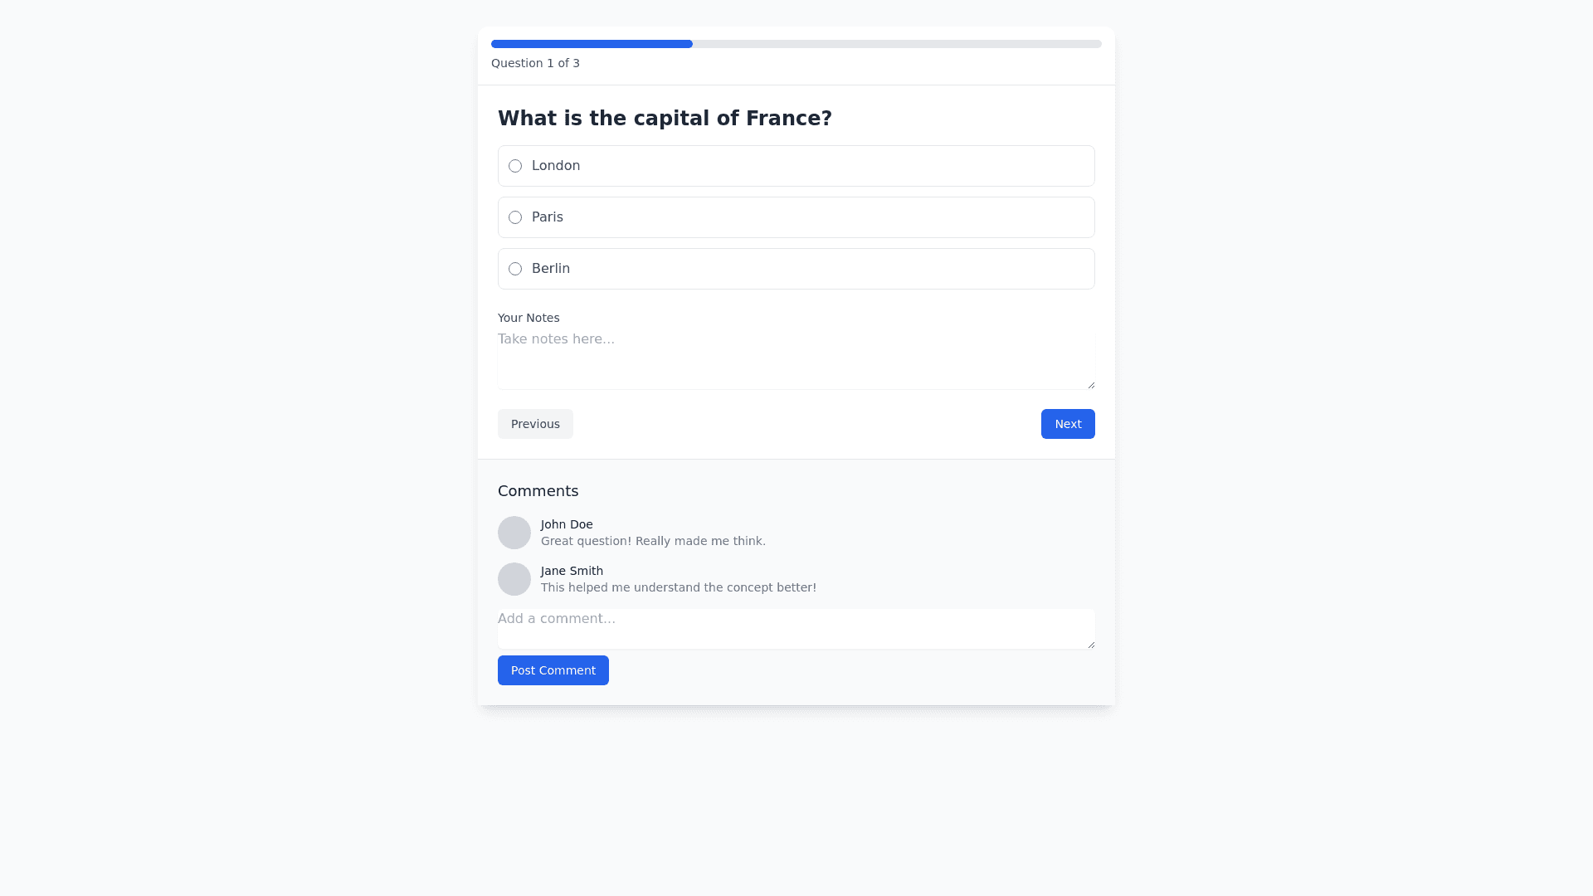Click the comment box resize handle
Image resolution: width=1593 pixels, height=896 pixels.
(1091, 645)
